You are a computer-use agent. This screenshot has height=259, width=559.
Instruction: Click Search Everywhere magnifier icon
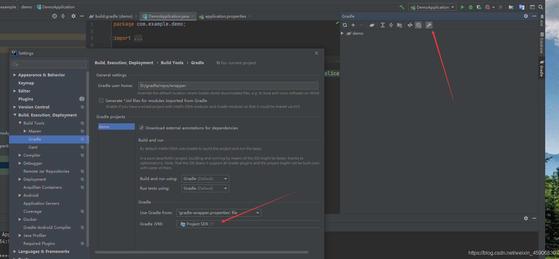[541, 7]
